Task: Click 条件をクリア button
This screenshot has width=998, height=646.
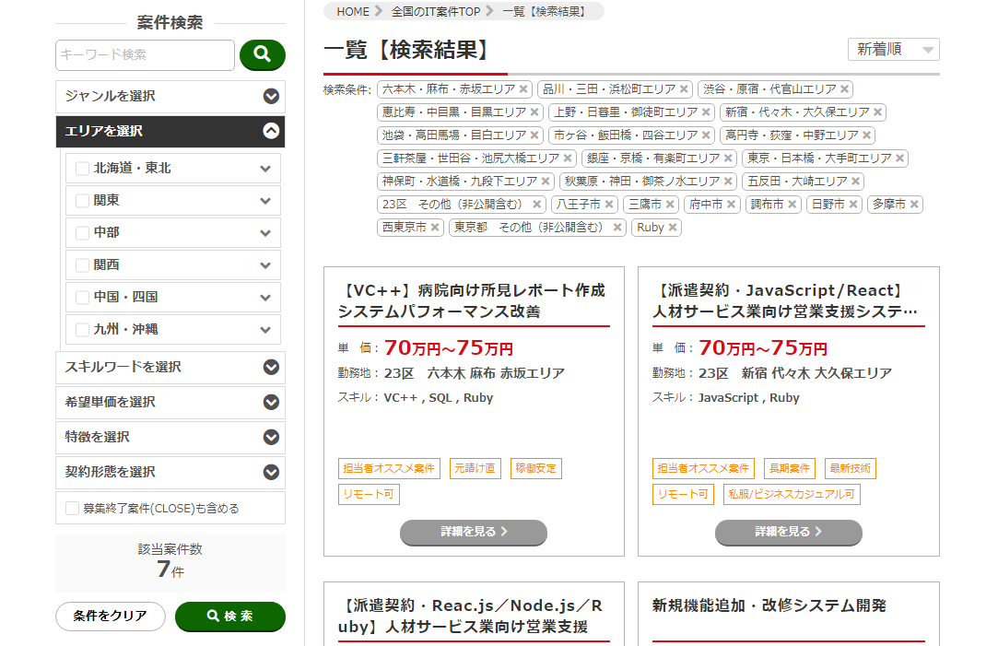Action: 111,617
